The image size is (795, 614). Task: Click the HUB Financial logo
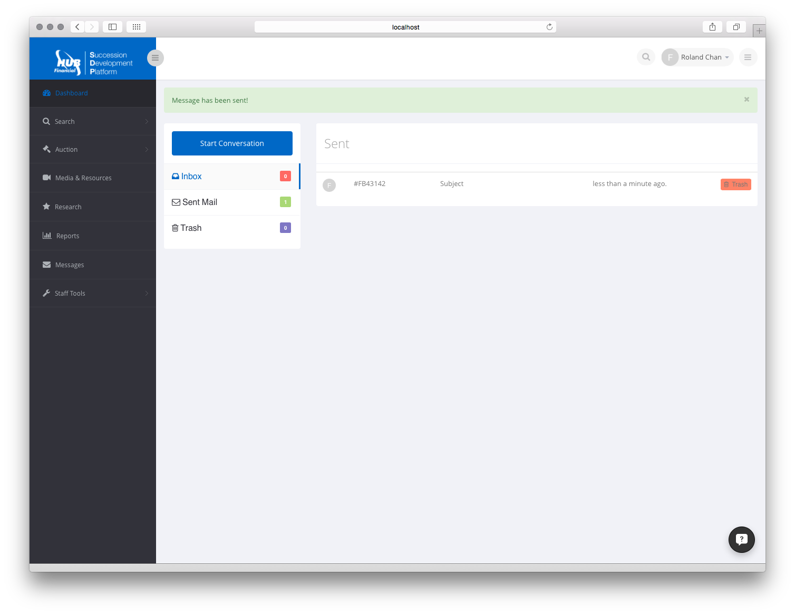point(93,63)
